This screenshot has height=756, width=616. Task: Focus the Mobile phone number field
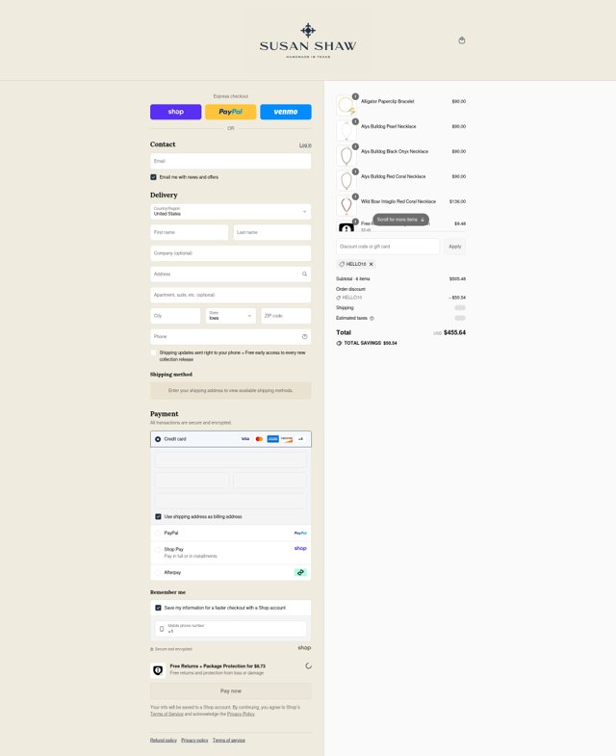(x=230, y=629)
